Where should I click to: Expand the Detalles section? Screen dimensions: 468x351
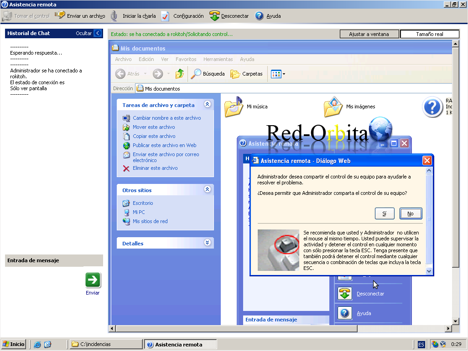point(208,242)
